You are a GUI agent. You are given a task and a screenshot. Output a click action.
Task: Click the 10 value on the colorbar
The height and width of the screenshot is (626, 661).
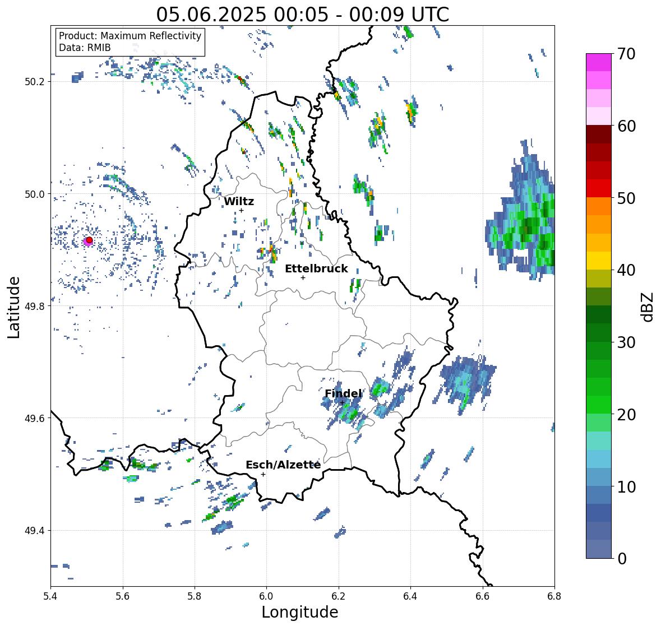pos(625,486)
